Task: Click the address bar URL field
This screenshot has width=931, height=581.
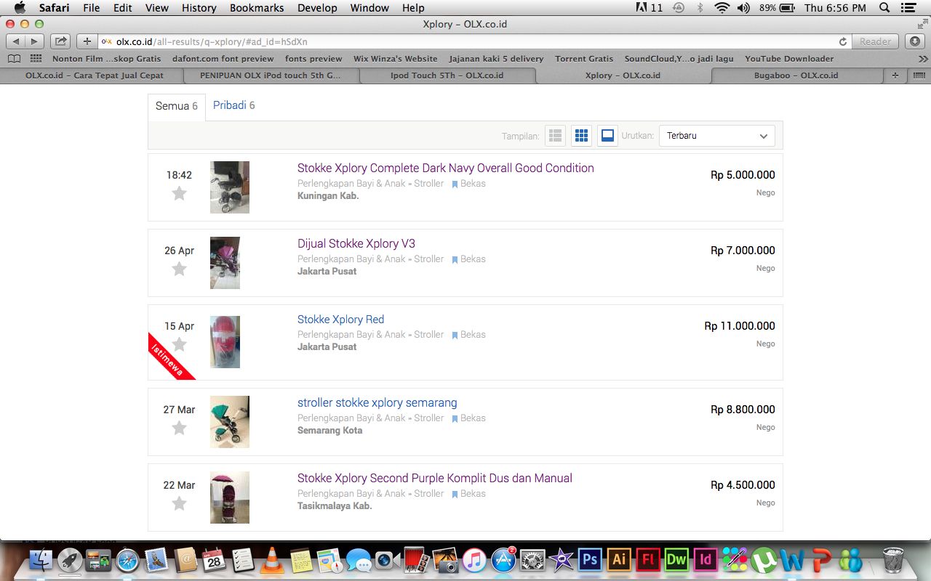Action: 473,41
